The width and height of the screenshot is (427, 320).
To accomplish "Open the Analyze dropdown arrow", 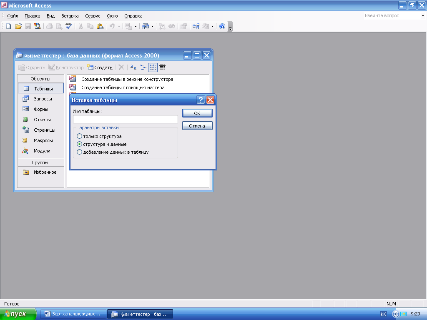I will click(152, 26).
